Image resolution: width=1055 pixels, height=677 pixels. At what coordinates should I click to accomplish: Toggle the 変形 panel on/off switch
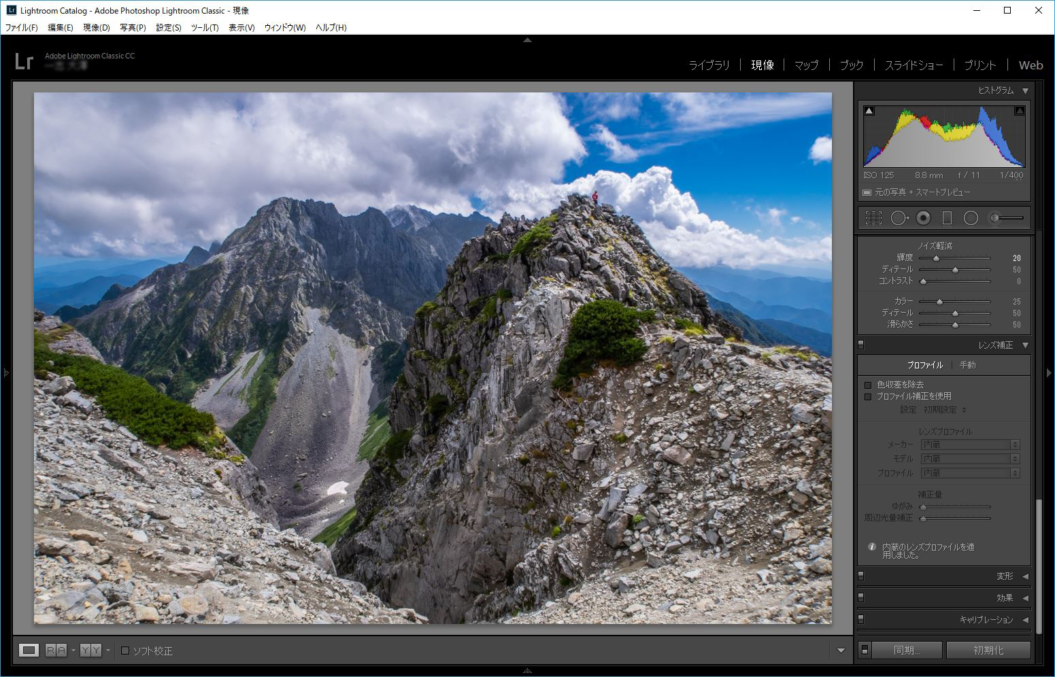coord(860,576)
